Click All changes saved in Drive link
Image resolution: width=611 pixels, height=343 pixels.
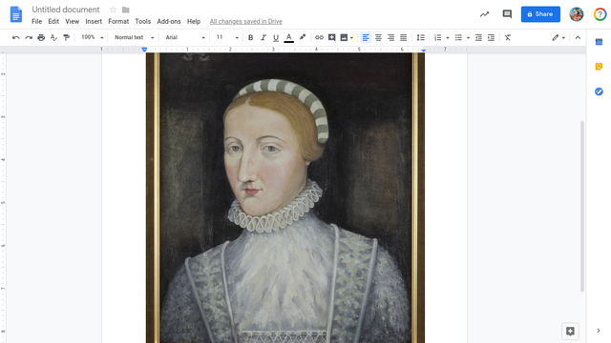click(x=246, y=21)
